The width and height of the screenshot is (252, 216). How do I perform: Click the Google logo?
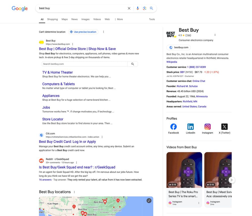[20, 8]
